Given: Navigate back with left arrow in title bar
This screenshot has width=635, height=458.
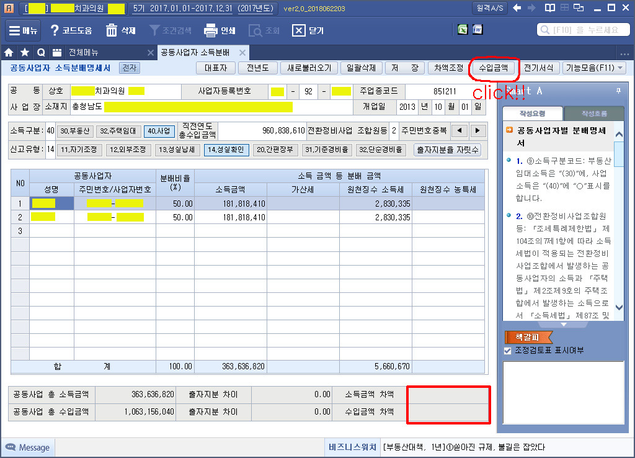Looking at the screenshot, I should point(517,7).
